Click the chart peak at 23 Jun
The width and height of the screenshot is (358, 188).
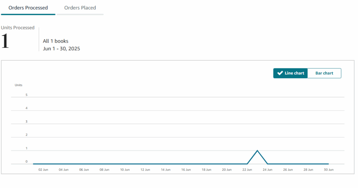(x=257, y=151)
